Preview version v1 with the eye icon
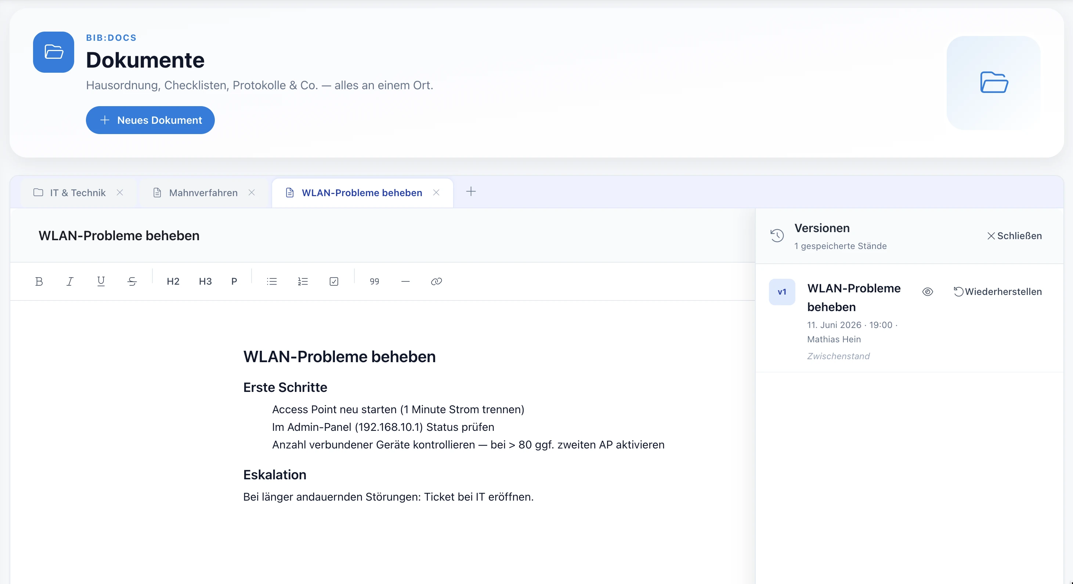1073x584 pixels. pyautogui.click(x=928, y=292)
